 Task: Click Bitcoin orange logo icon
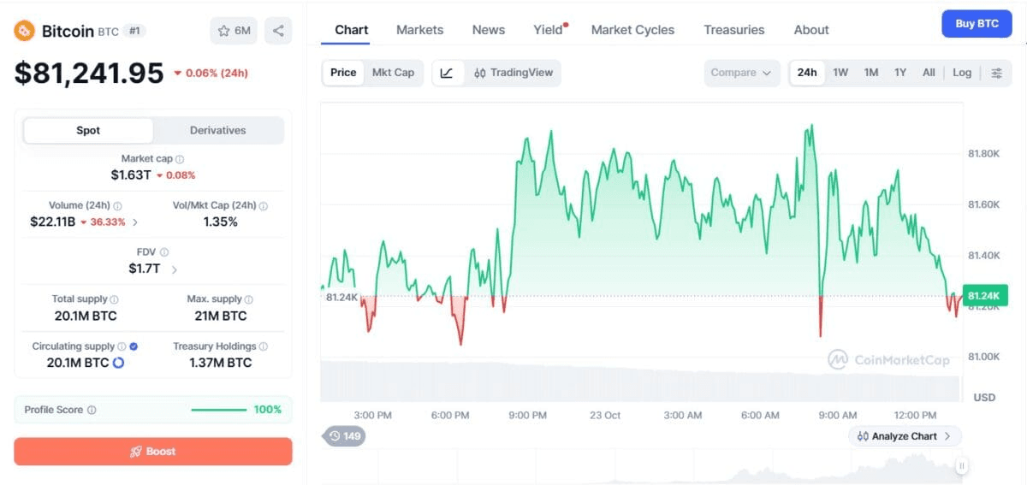coord(24,31)
